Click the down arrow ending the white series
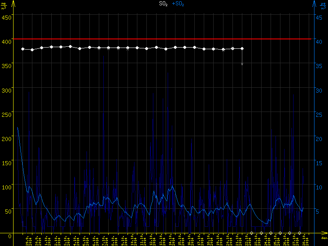The image size is (328, 246). [242, 63]
